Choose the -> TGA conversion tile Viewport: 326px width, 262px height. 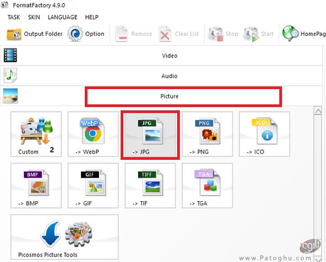[208, 185]
